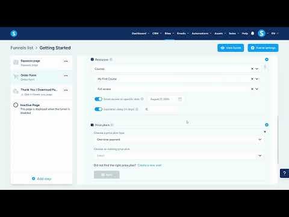The image size is (289, 217).
Task: Open three-dot menu for Thank You page
Action: click(66, 90)
